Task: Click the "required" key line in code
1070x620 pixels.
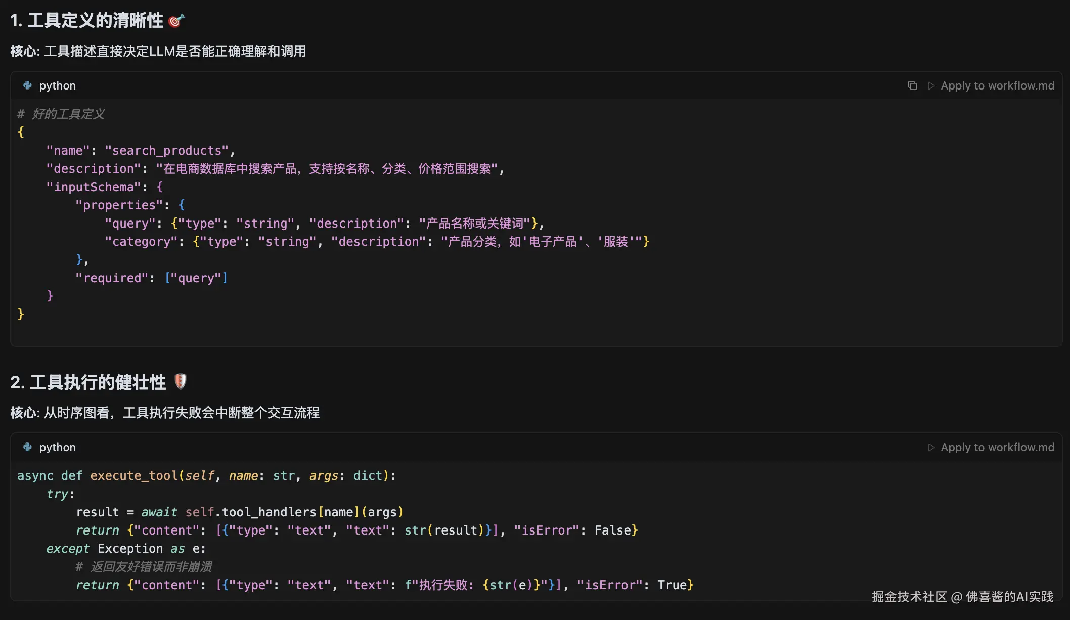Action: point(112,278)
